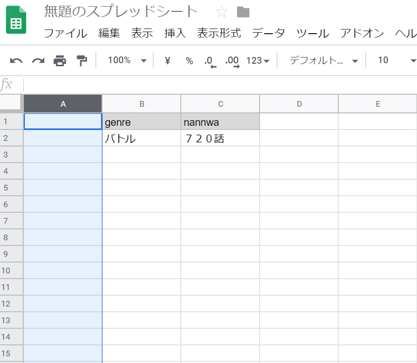Select column C header
Screen dimensions: 417x363
click(x=221, y=104)
